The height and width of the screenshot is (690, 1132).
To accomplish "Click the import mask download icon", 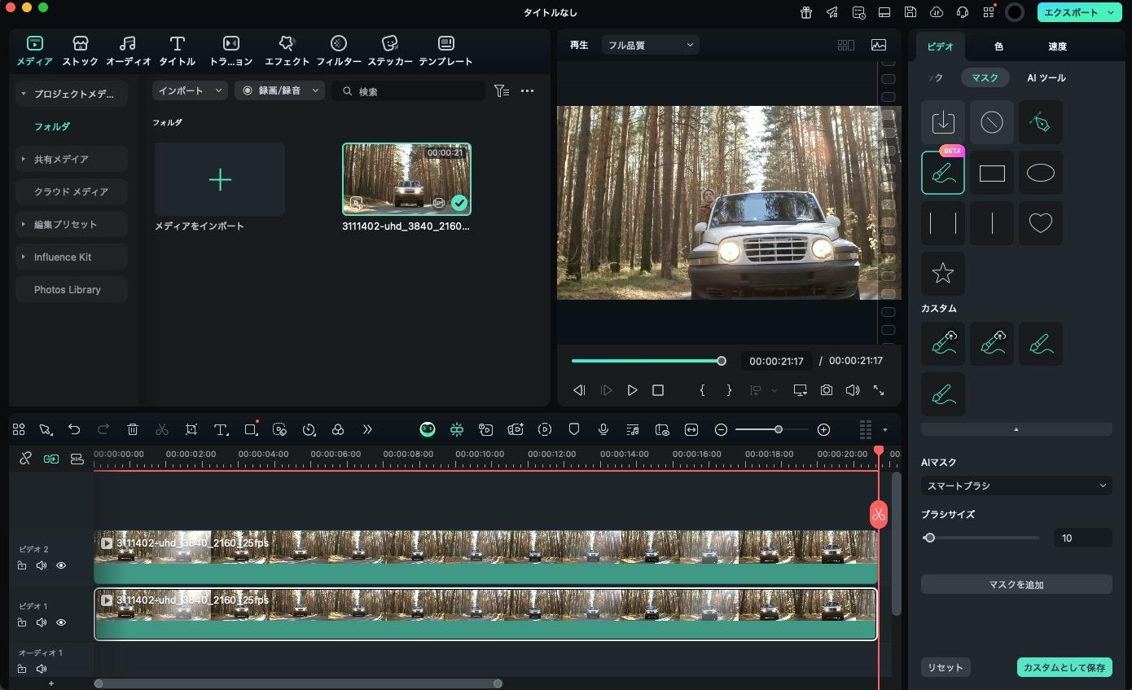I will (943, 122).
